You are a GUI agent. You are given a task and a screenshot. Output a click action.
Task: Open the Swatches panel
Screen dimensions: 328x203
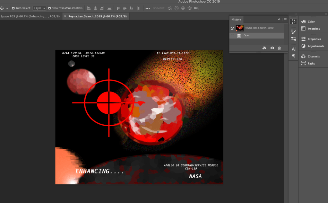pos(310,29)
